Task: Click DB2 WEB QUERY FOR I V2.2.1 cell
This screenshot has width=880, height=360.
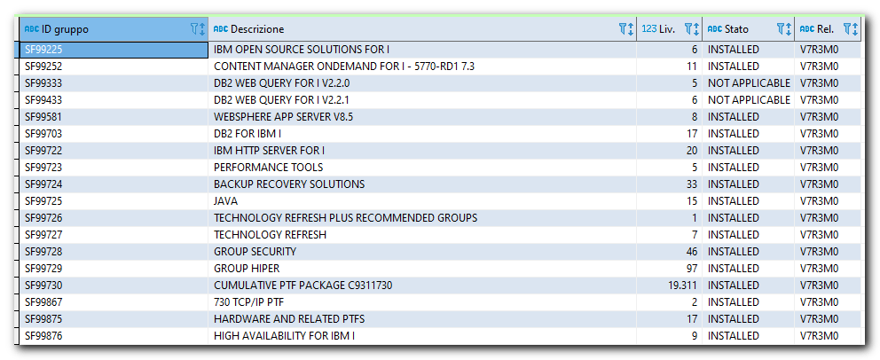Action: (x=422, y=100)
